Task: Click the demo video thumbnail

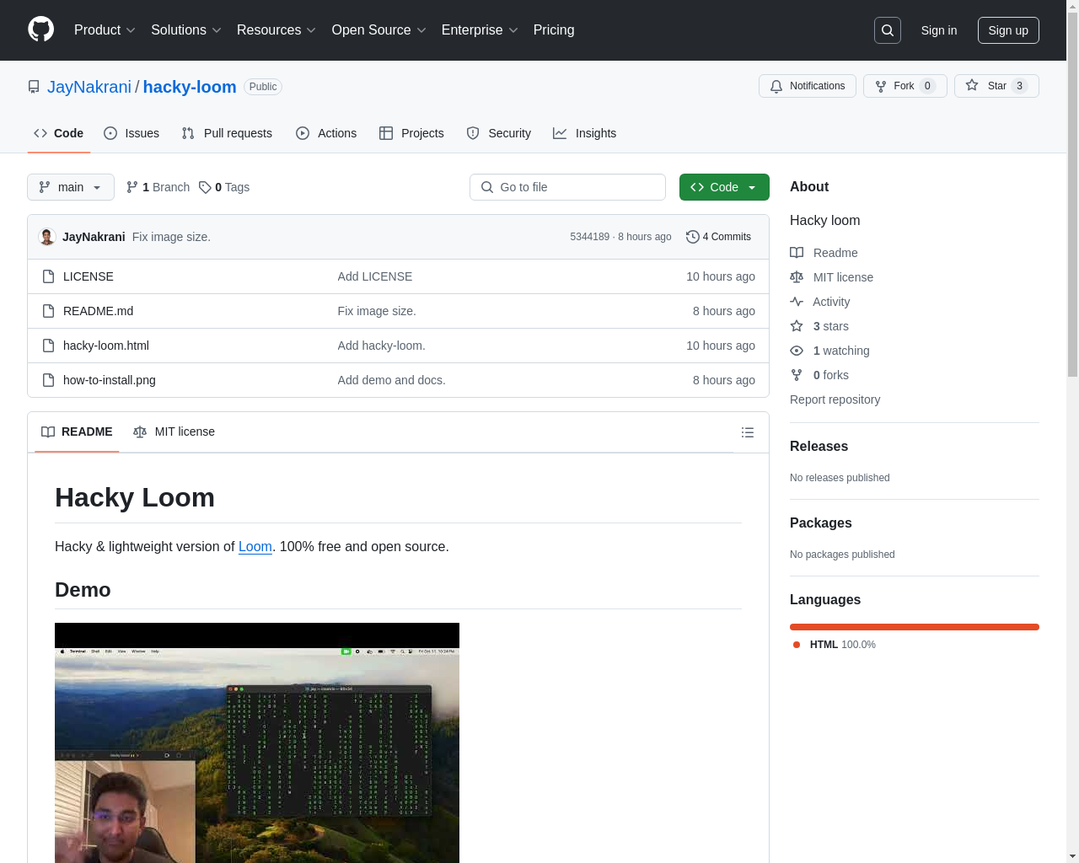Action: tap(257, 742)
